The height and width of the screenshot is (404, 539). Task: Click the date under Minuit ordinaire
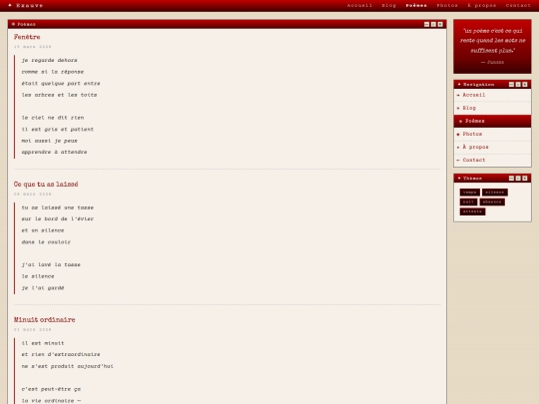pyautogui.click(x=33, y=330)
